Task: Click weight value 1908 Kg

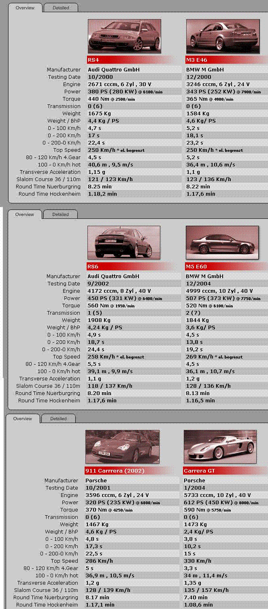Action: [99, 320]
